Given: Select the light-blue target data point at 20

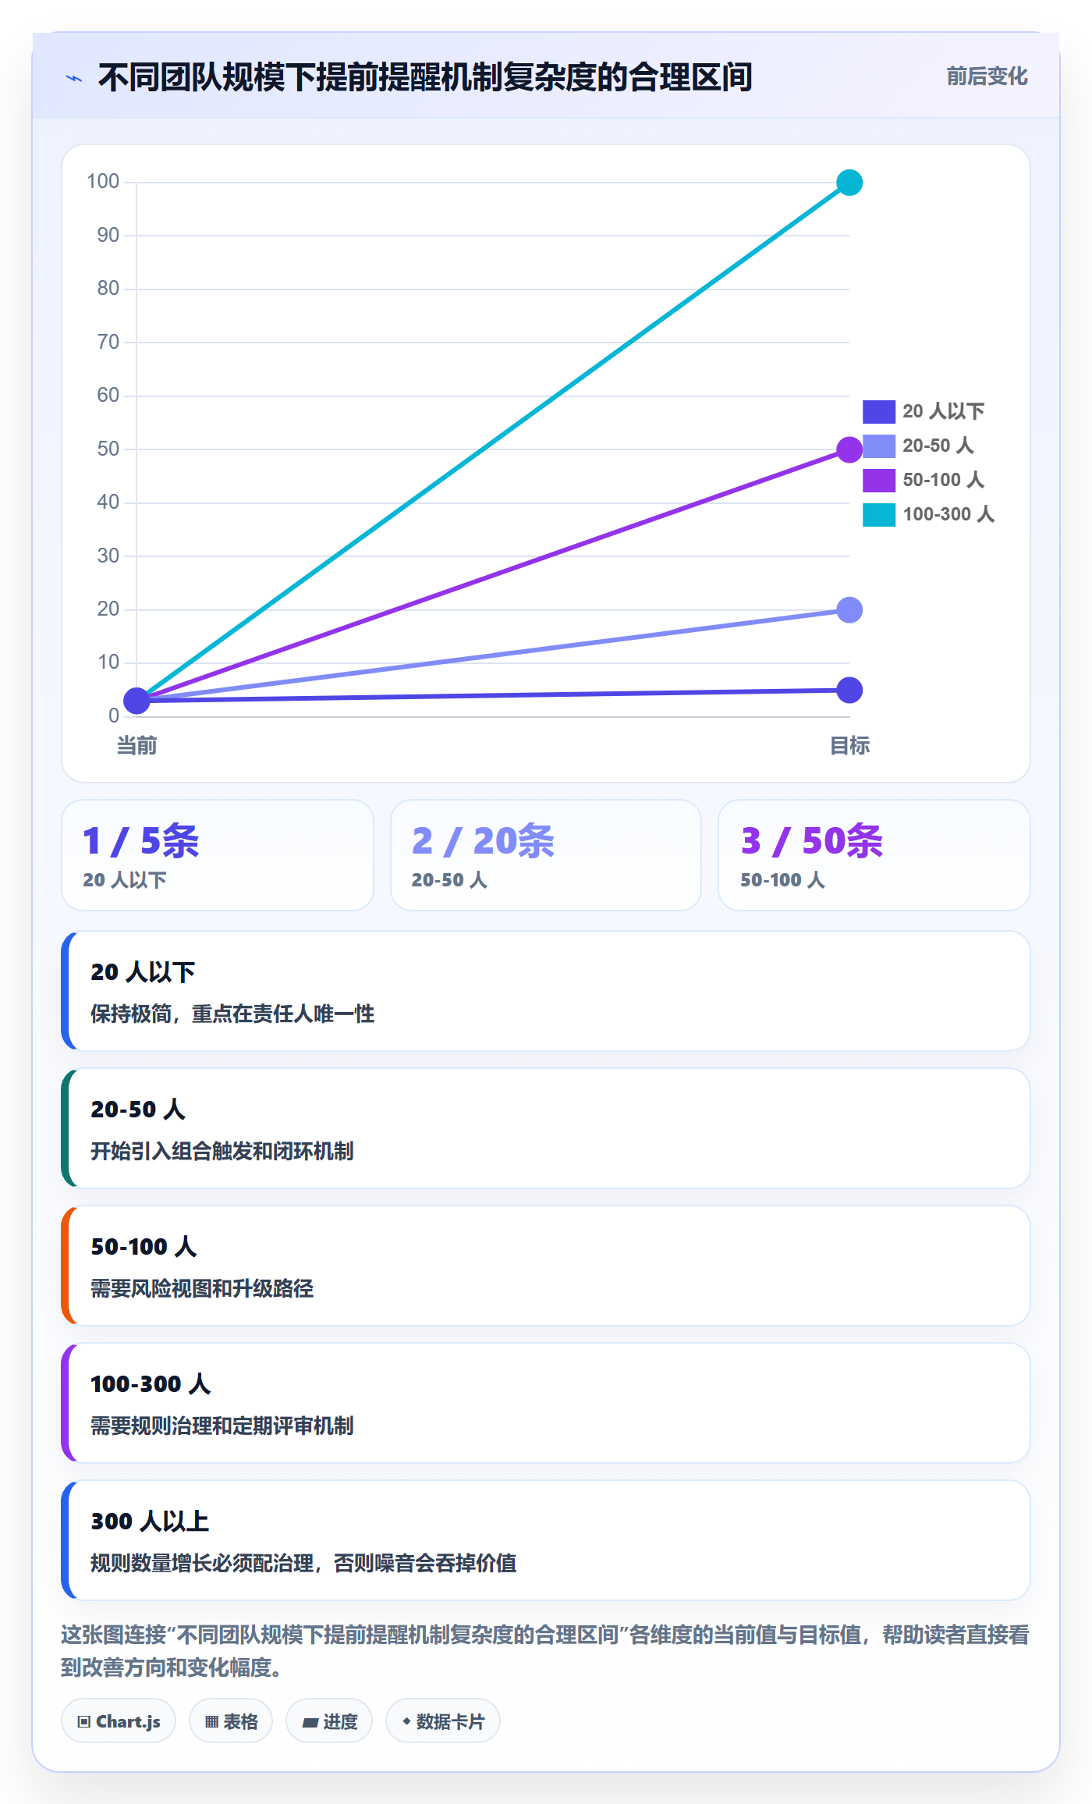Looking at the screenshot, I should coord(849,609).
